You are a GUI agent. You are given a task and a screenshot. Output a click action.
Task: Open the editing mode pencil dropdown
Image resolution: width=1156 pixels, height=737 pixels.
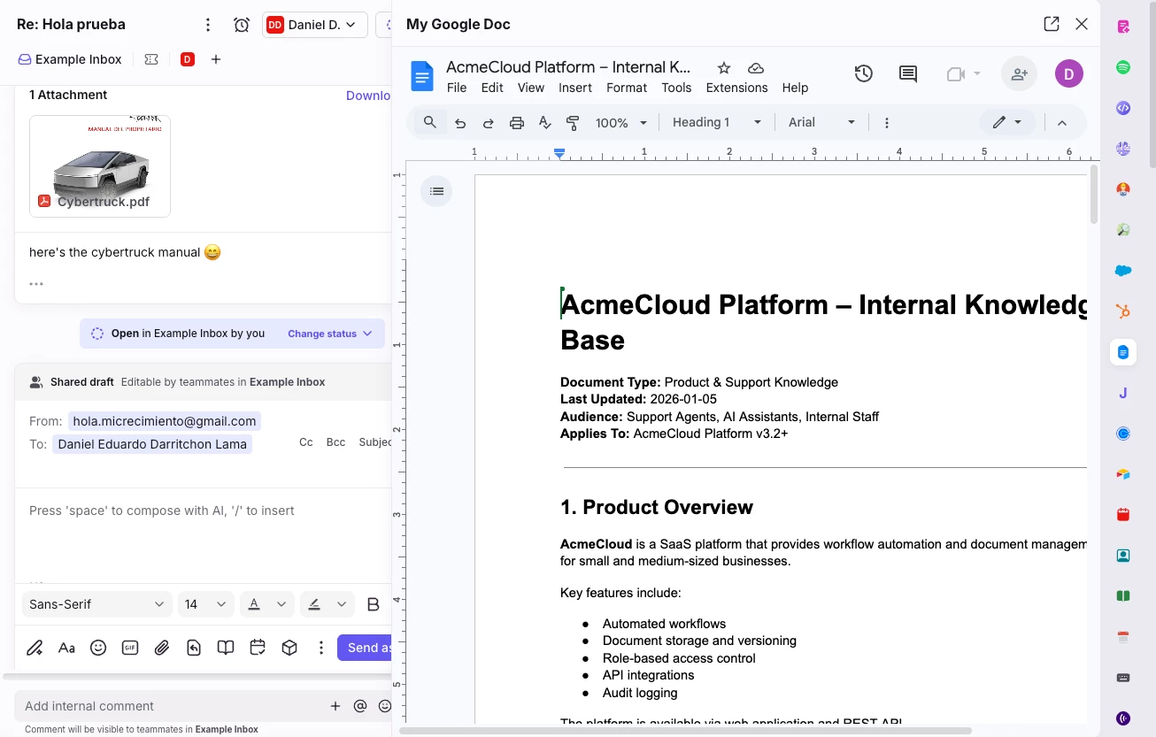(1007, 122)
